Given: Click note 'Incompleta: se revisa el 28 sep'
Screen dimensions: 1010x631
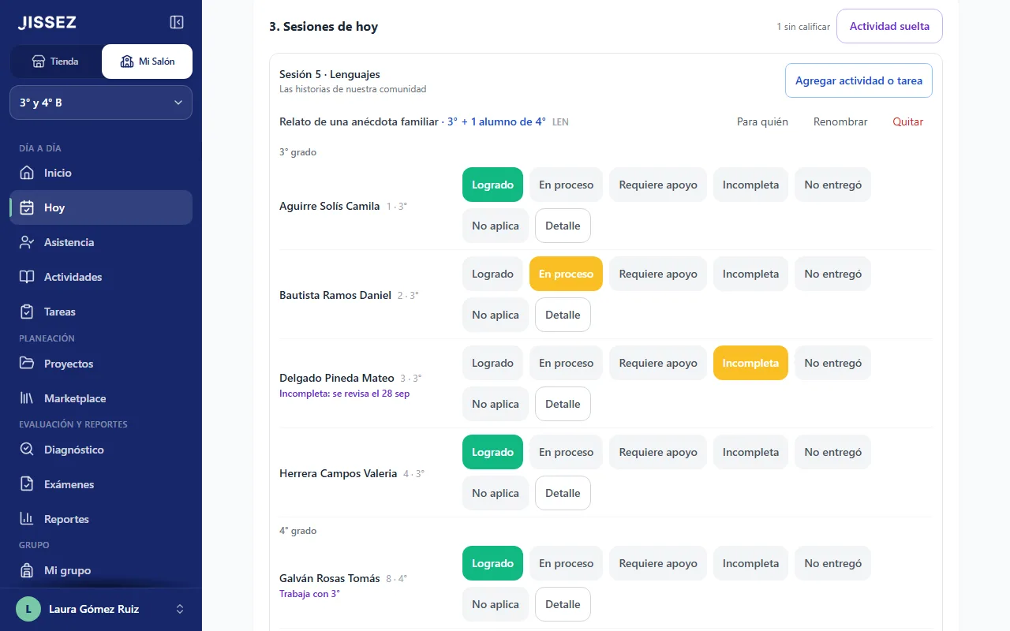Looking at the screenshot, I should tap(344, 394).
